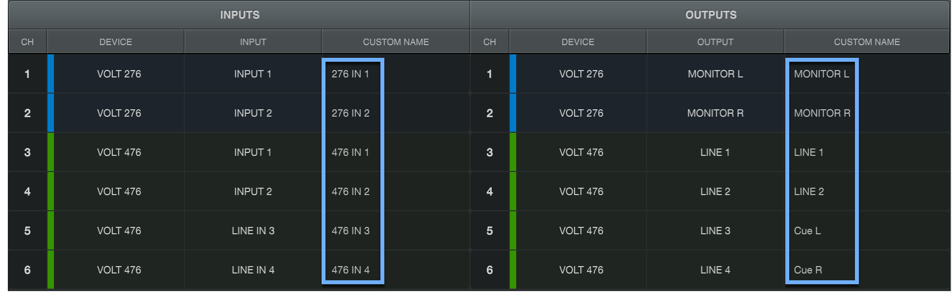Edit custom name '476 IN 3' input field
The height and width of the screenshot is (296, 952).
[396, 231]
